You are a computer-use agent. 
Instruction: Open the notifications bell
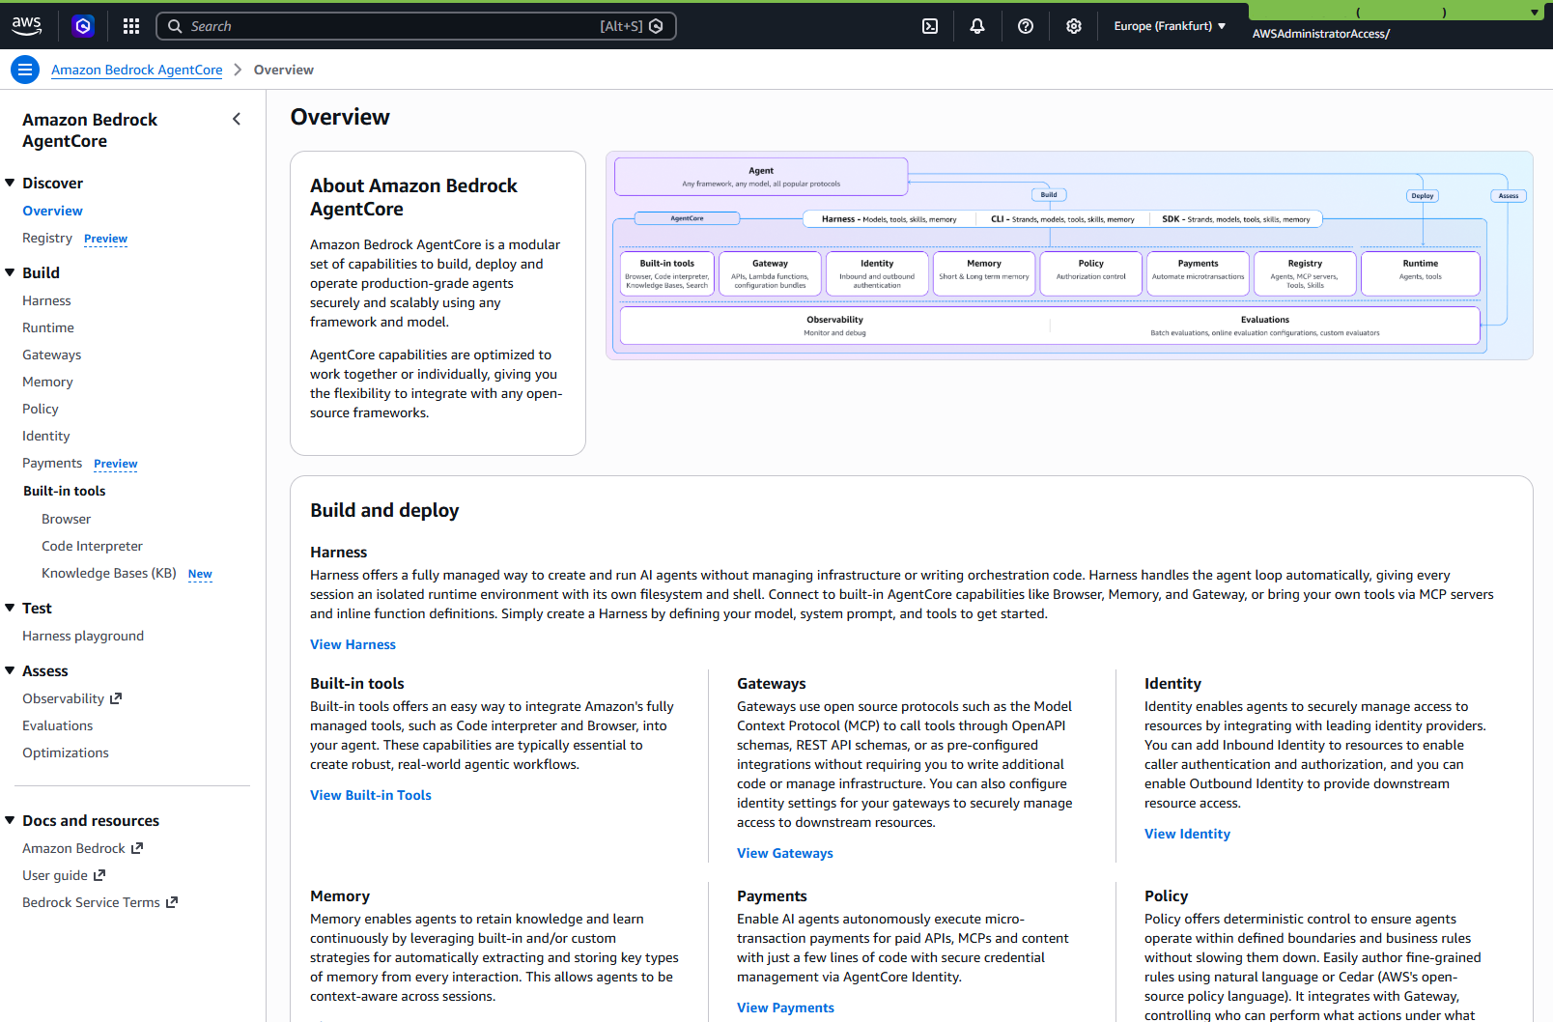point(977,26)
